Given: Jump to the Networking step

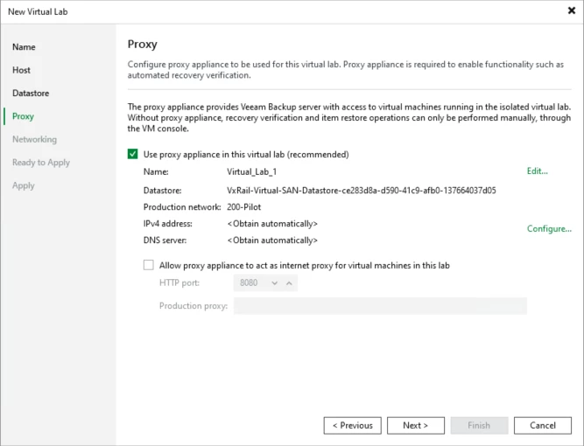Looking at the screenshot, I should 34,139.
